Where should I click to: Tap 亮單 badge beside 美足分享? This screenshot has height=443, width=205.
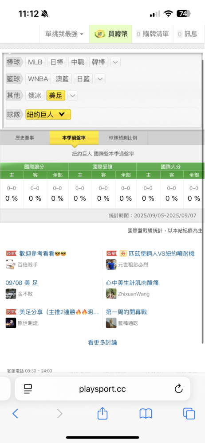click(12, 312)
